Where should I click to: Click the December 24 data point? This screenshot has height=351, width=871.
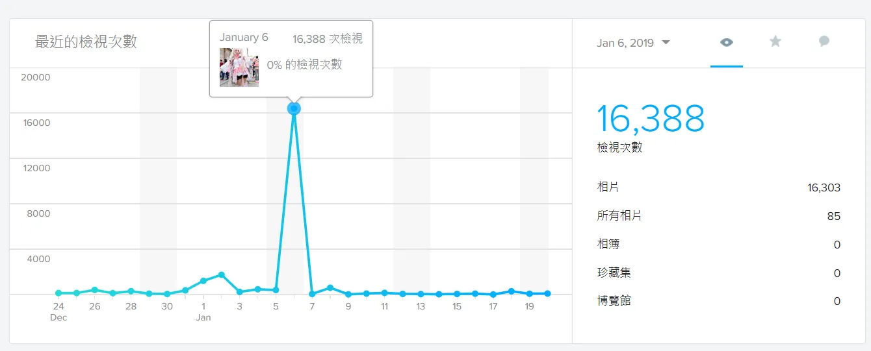click(58, 293)
